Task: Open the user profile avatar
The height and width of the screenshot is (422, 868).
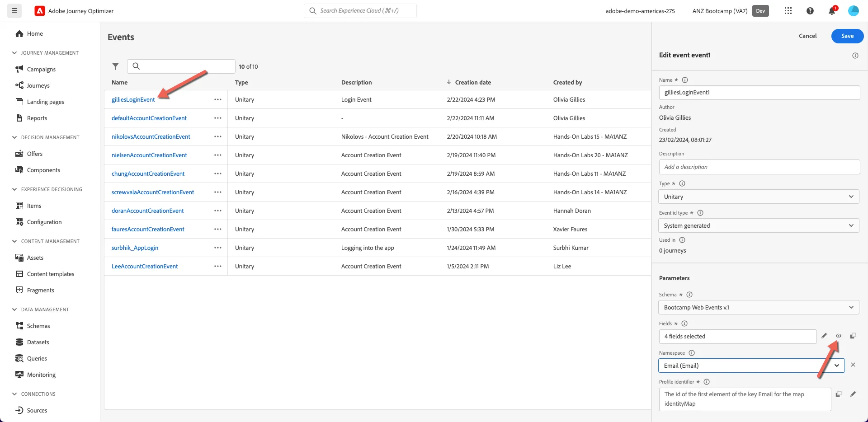Action: [x=854, y=11]
